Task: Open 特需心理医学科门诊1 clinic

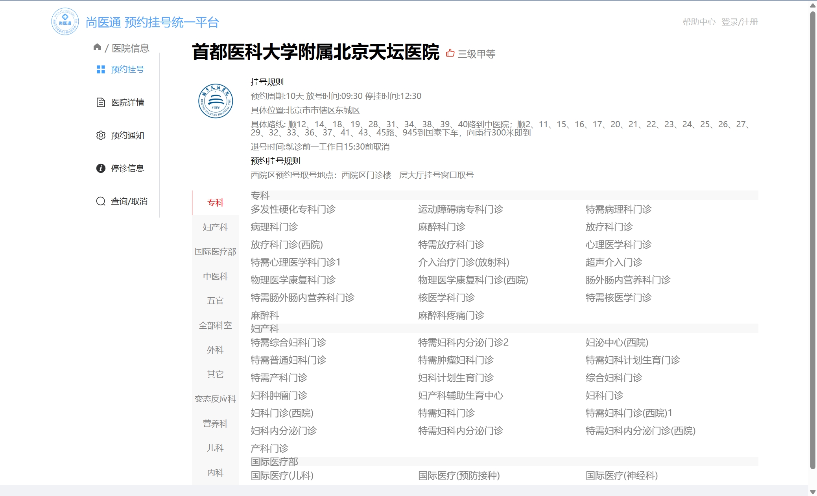Action: point(296,262)
